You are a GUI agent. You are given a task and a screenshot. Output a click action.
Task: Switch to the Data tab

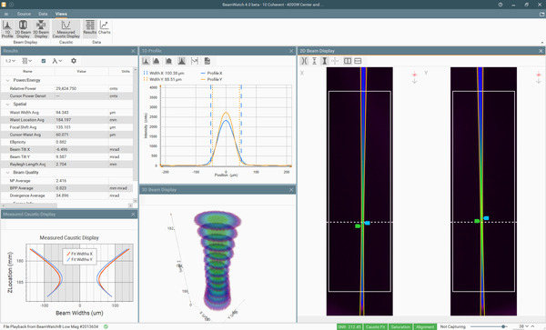pyautogui.click(x=43, y=14)
